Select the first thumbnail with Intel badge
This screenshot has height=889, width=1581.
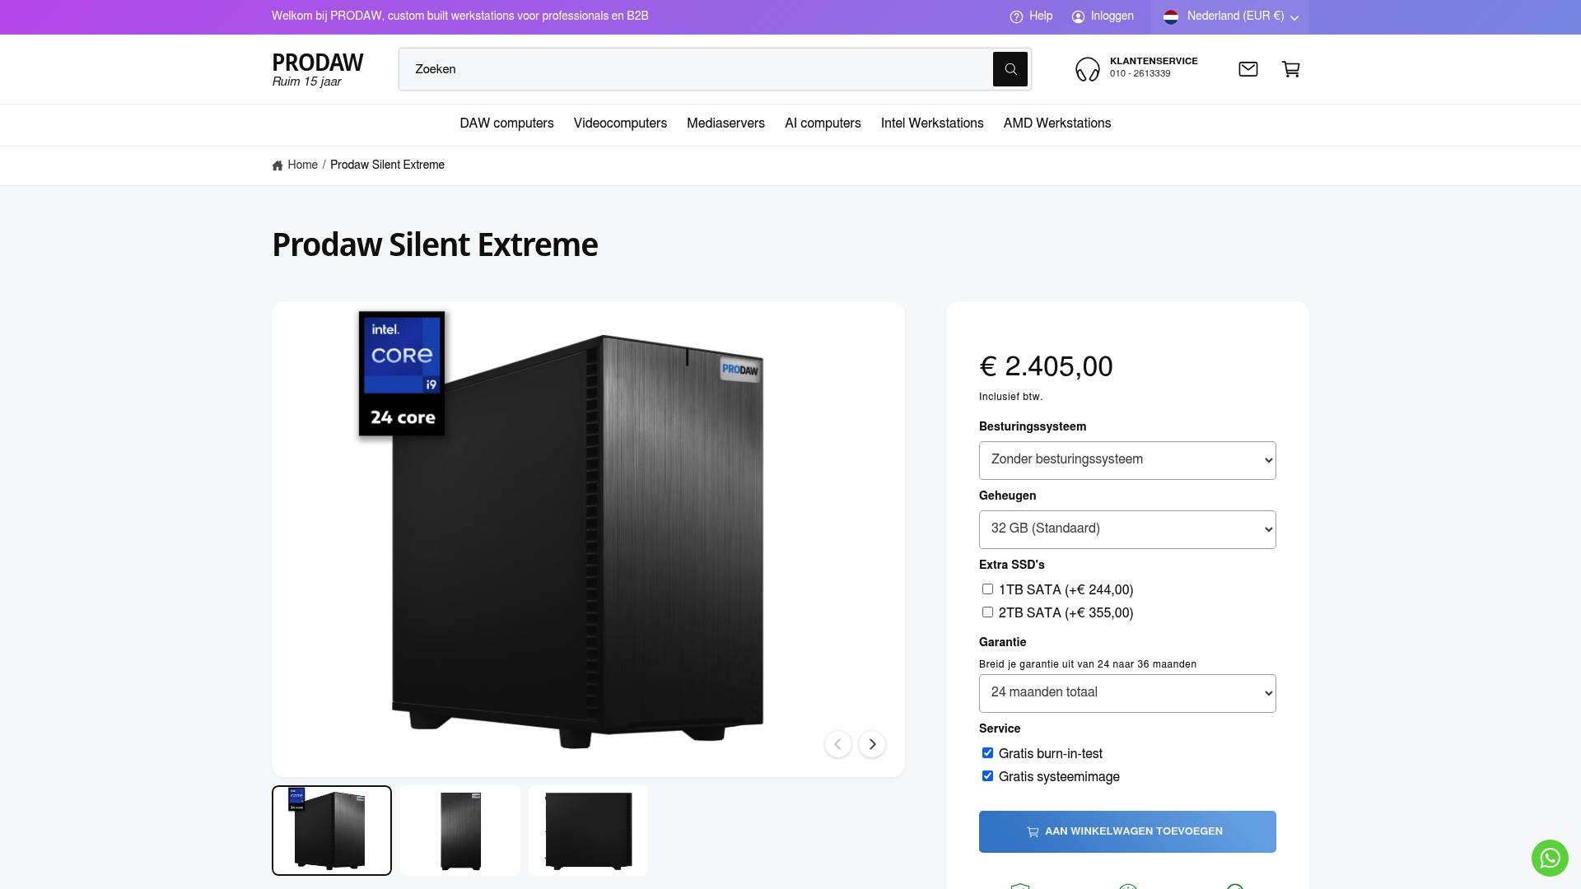point(332,831)
